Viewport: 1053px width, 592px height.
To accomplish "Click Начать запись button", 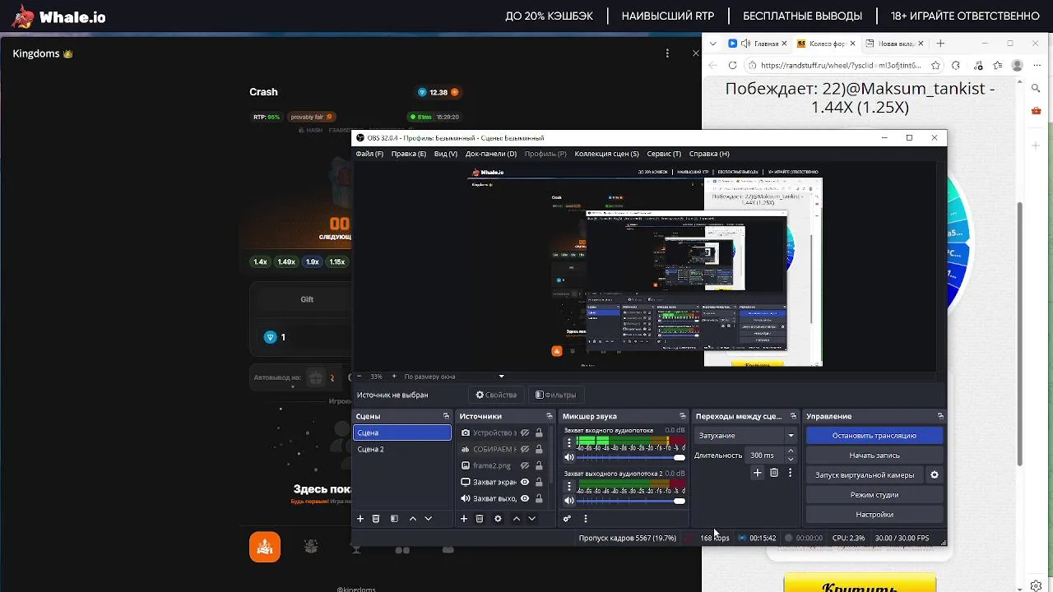I will [874, 456].
